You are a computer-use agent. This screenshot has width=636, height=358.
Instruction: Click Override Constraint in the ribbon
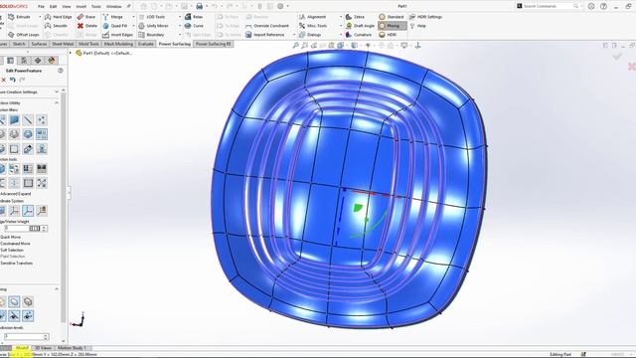(267, 26)
